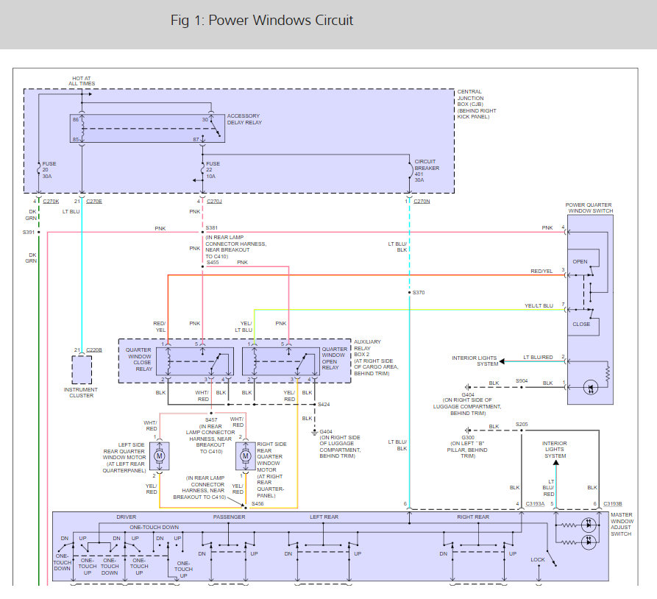Click the C3193B connector label
The height and width of the screenshot is (599, 657).
coord(614,503)
